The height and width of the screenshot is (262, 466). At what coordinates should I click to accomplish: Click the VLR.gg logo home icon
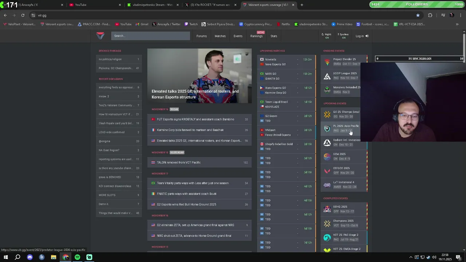pos(100,36)
